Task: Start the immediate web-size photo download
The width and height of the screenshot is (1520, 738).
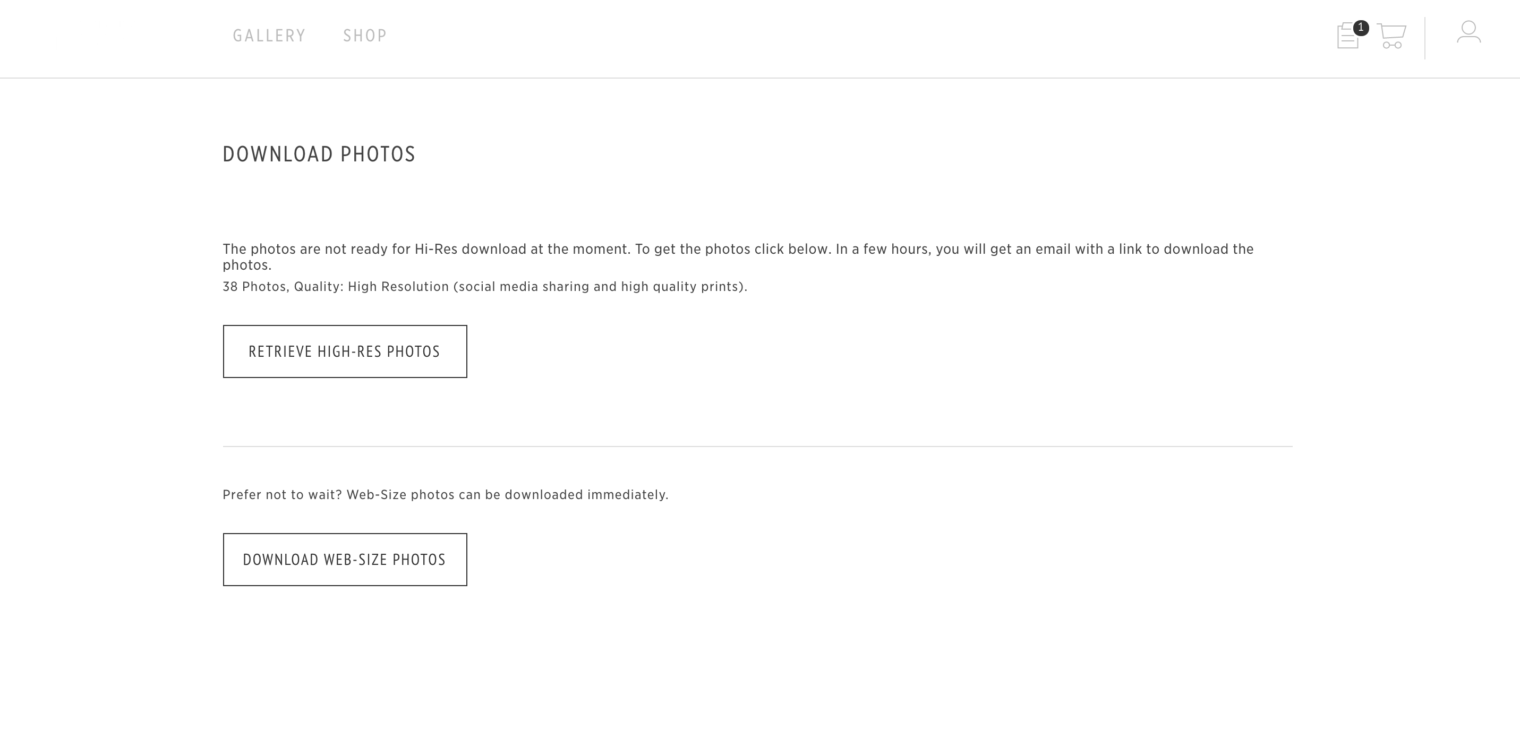Action: pyautogui.click(x=345, y=560)
